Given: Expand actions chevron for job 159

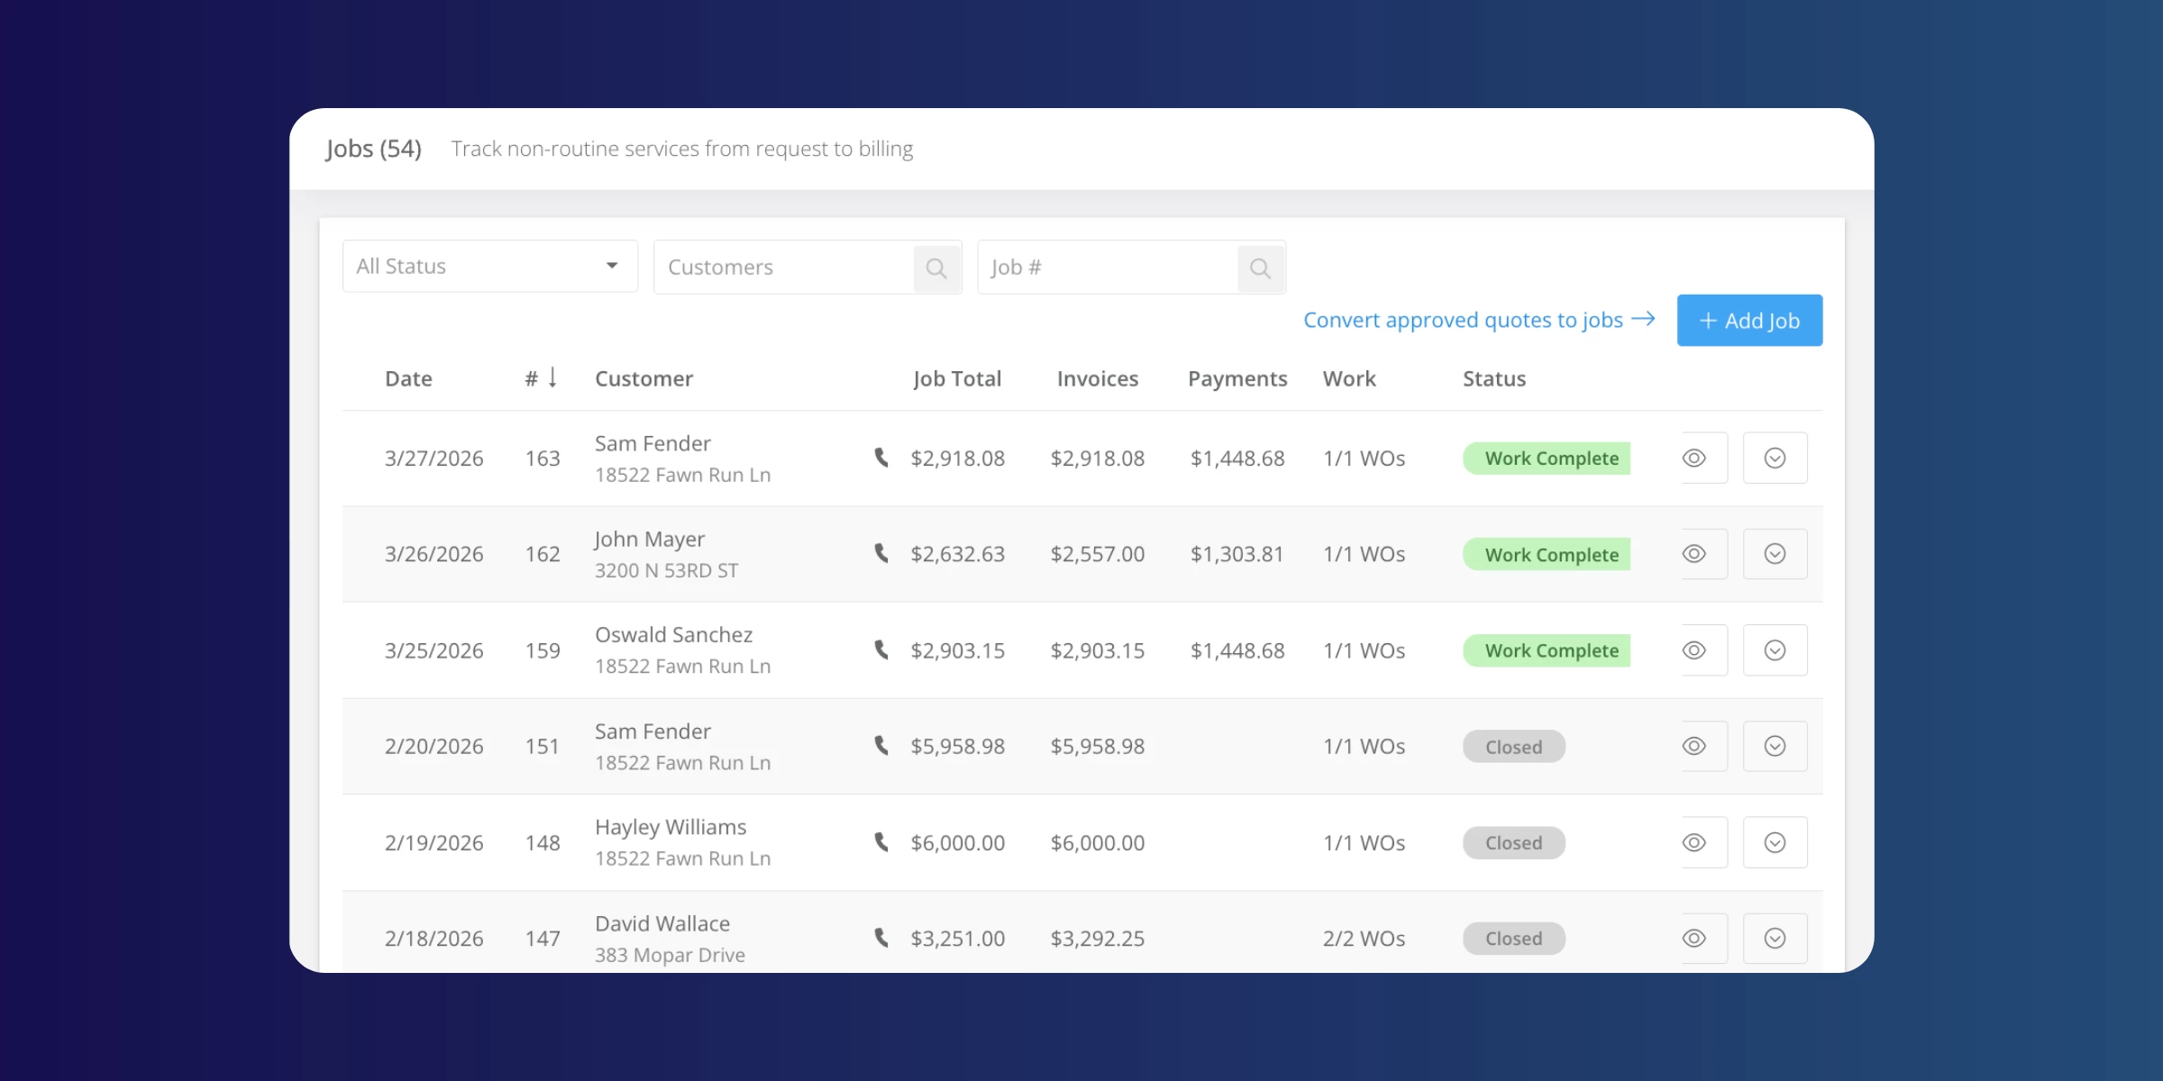Looking at the screenshot, I should click(x=1775, y=650).
